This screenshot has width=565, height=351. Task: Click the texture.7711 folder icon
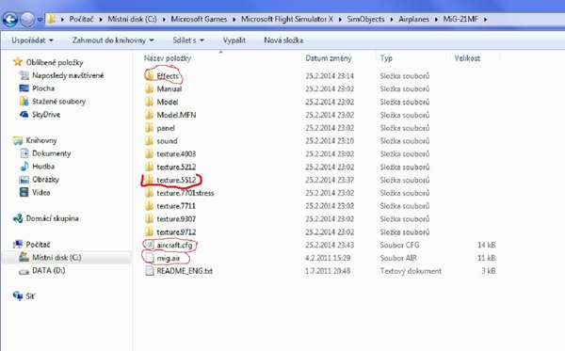(x=149, y=206)
